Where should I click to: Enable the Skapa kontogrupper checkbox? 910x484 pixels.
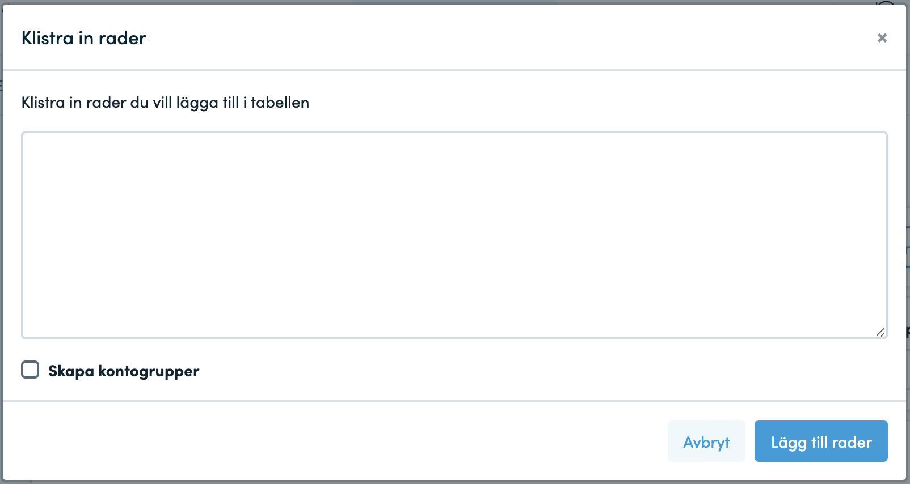(30, 370)
